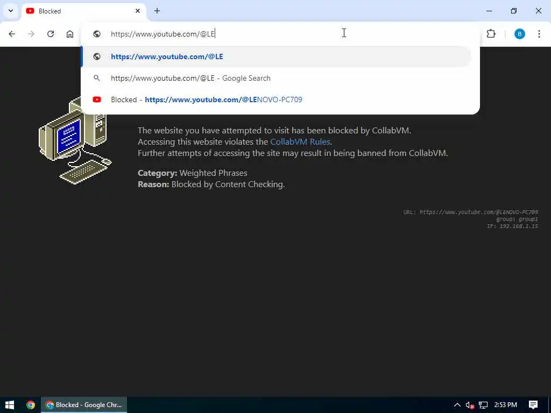Select the Blocked browser tab

(83, 11)
